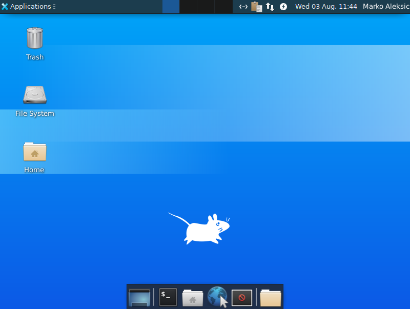
Task: Click the blocked-screen icon in the dock
Action: (x=241, y=297)
